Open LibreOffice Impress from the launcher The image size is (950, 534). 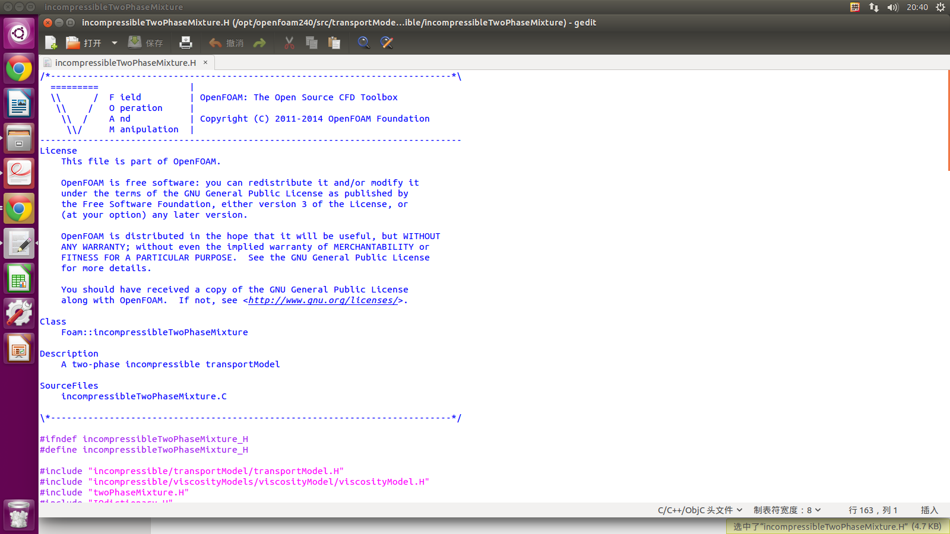click(19, 349)
